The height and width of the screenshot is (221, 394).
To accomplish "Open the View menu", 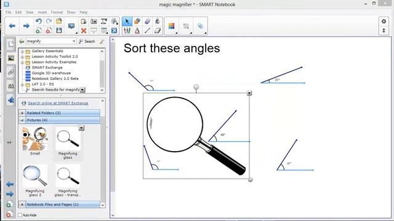I will point(30,12).
